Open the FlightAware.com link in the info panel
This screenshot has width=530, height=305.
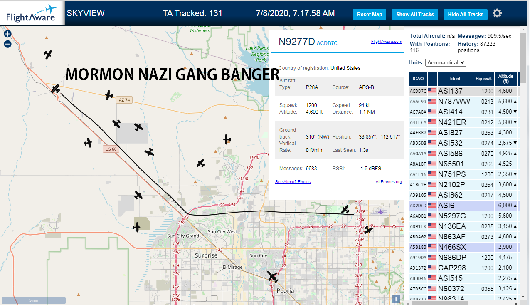coord(387,42)
